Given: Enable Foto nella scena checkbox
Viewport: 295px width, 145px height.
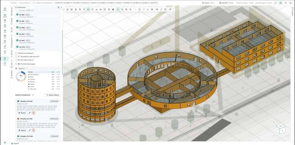Looking at the screenshot, I should pyautogui.click(x=16, y=60).
